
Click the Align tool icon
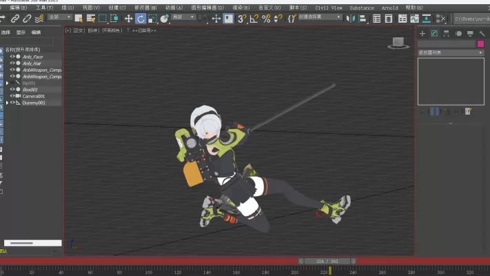[x=363, y=19]
